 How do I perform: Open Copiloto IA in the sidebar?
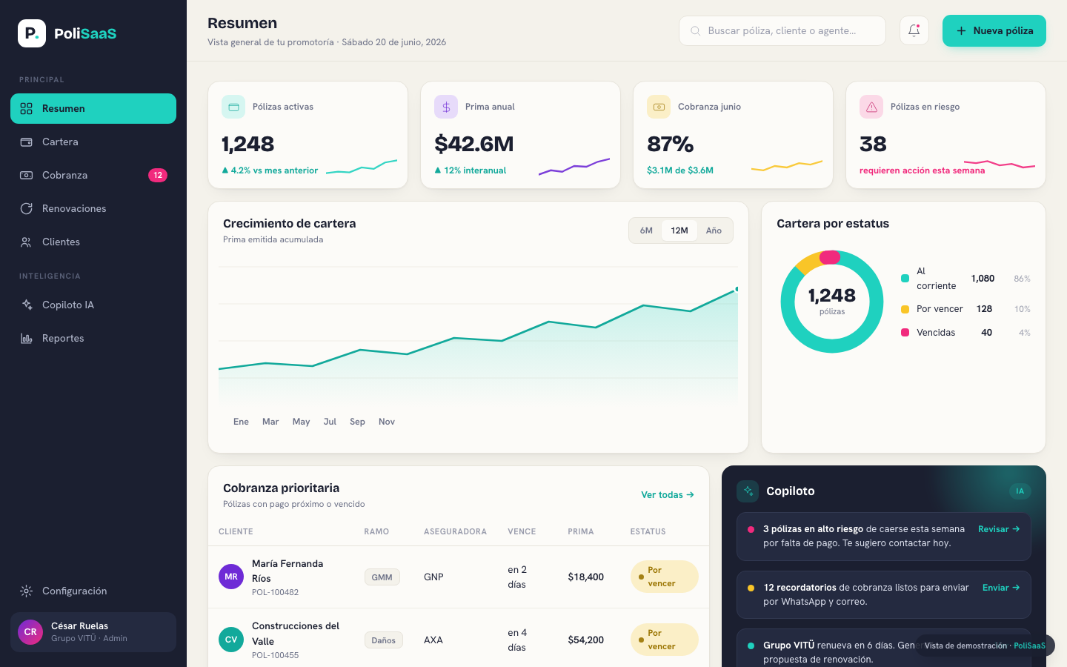(x=93, y=305)
